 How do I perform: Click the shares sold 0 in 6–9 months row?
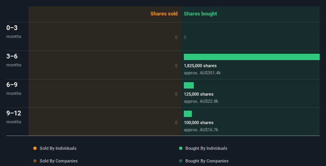pyautogui.click(x=176, y=94)
